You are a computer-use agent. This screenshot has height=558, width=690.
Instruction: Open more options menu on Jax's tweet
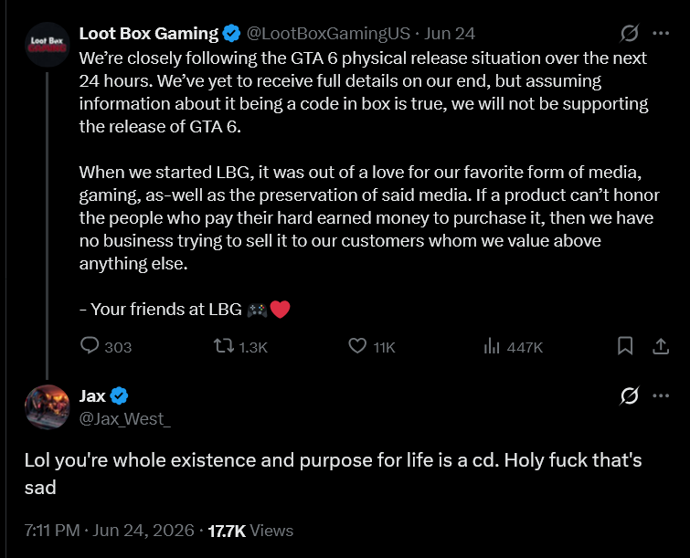(661, 395)
